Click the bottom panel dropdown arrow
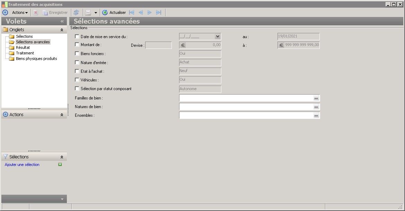This screenshot has height=211, width=405. [62, 199]
